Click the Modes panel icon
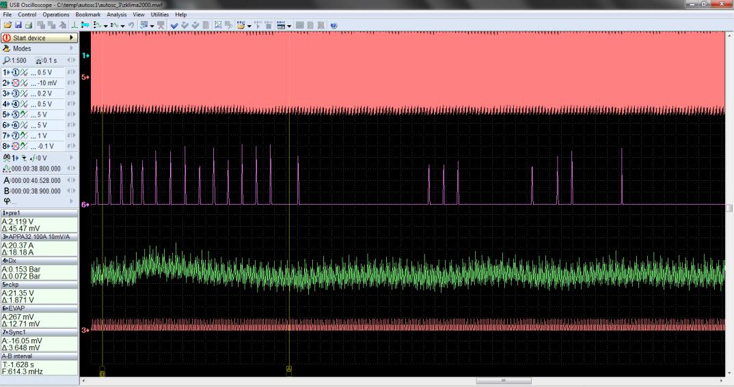The image size is (734, 387). point(7,49)
